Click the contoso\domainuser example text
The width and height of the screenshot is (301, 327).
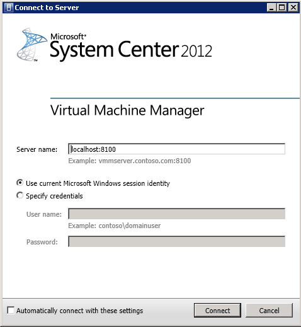click(130, 226)
